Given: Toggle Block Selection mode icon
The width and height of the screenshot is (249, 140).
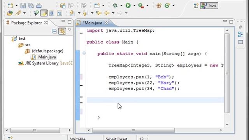Looking at the screenshot, I should click(x=52, y=13).
